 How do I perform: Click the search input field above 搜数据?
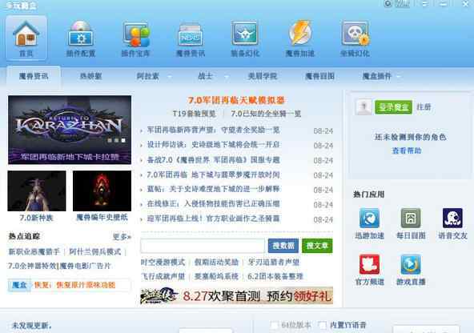pos(203,246)
